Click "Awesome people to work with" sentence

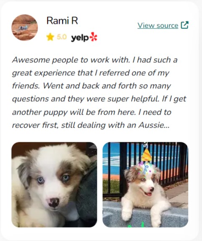(71, 60)
